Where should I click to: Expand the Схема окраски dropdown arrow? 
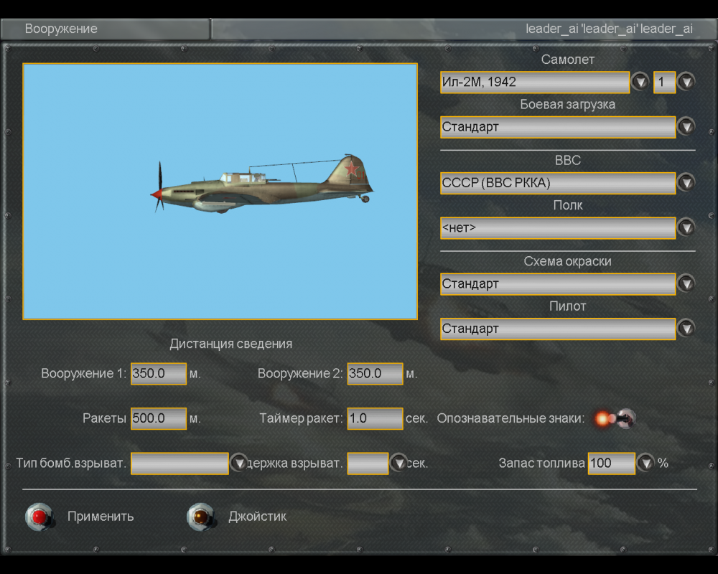pyautogui.click(x=686, y=284)
